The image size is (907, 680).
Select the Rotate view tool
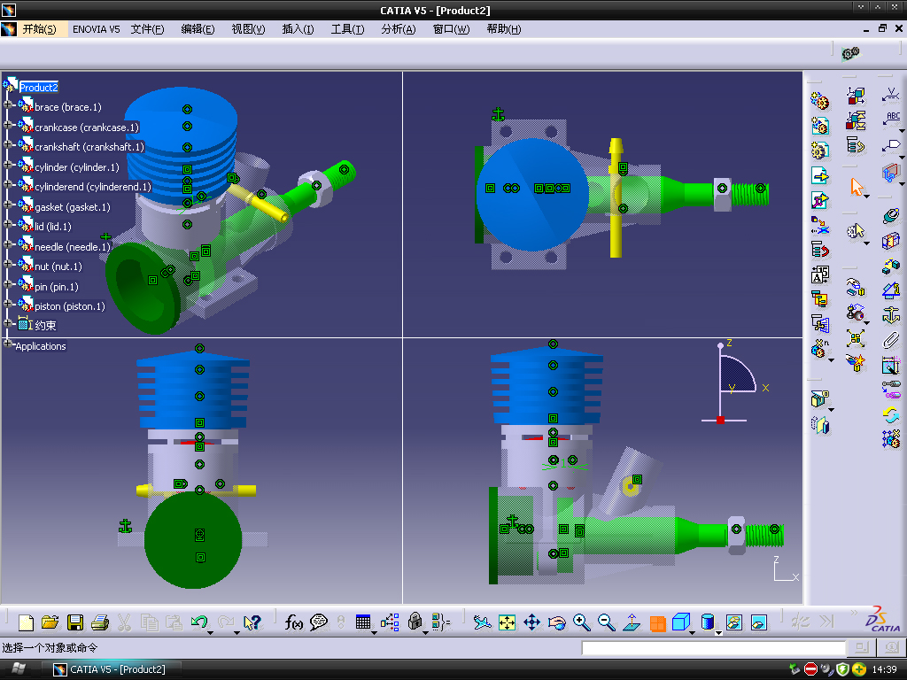[x=556, y=622]
